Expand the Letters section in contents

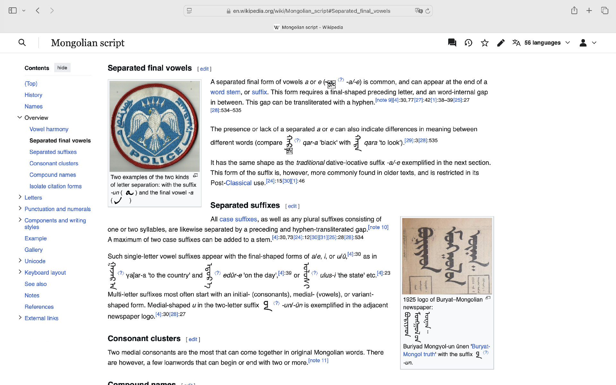point(20,197)
